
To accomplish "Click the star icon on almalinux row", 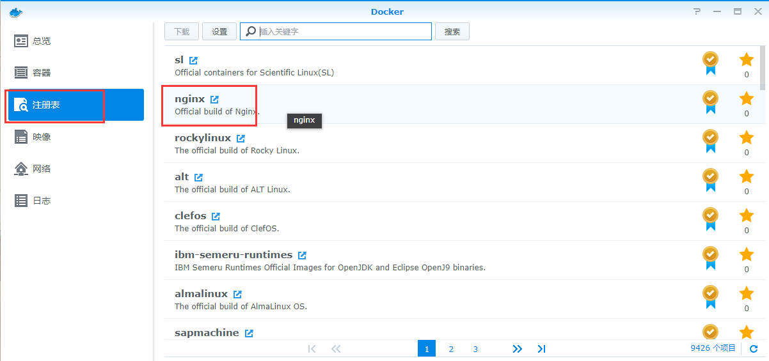I will (747, 293).
